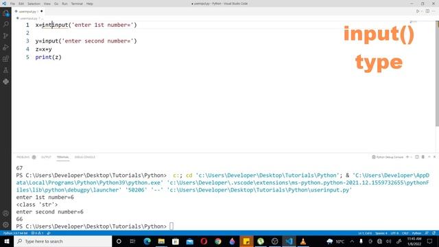Screen dimensions: 439x247
Task: Click line 3 with y=input code
Action: tap(86, 41)
